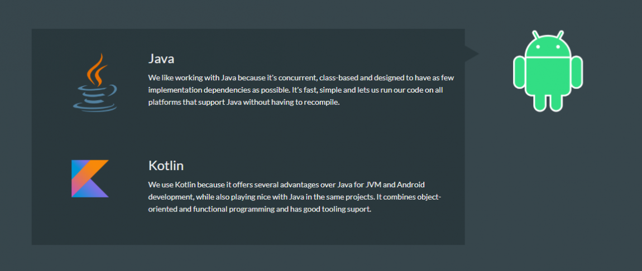642x271 pixels.
Task: Click the Android robot's right arm
Action: click(x=577, y=72)
